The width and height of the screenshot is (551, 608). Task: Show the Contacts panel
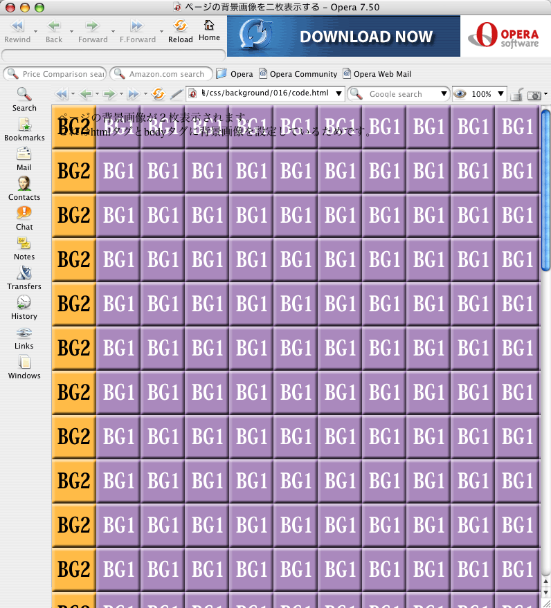coord(24,188)
